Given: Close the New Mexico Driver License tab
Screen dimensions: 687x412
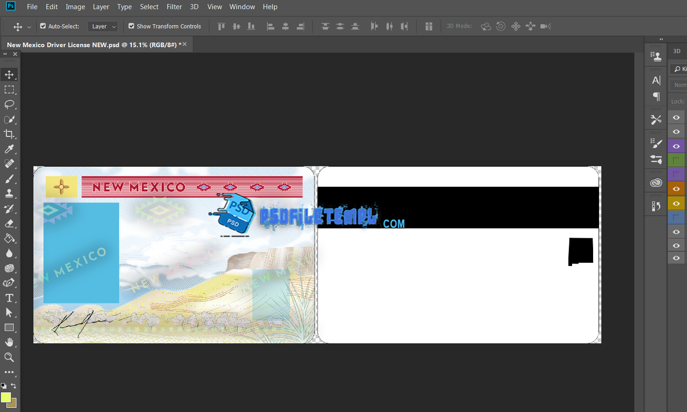Looking at the screenshot, I should point(185,45).
